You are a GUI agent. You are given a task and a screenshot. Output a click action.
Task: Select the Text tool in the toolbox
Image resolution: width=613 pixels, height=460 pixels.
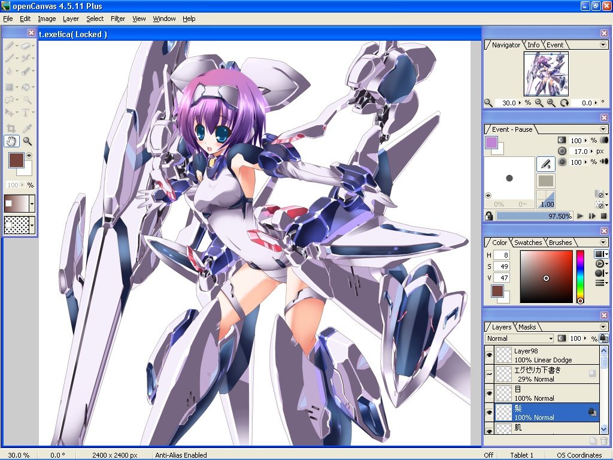click(25, 113)
